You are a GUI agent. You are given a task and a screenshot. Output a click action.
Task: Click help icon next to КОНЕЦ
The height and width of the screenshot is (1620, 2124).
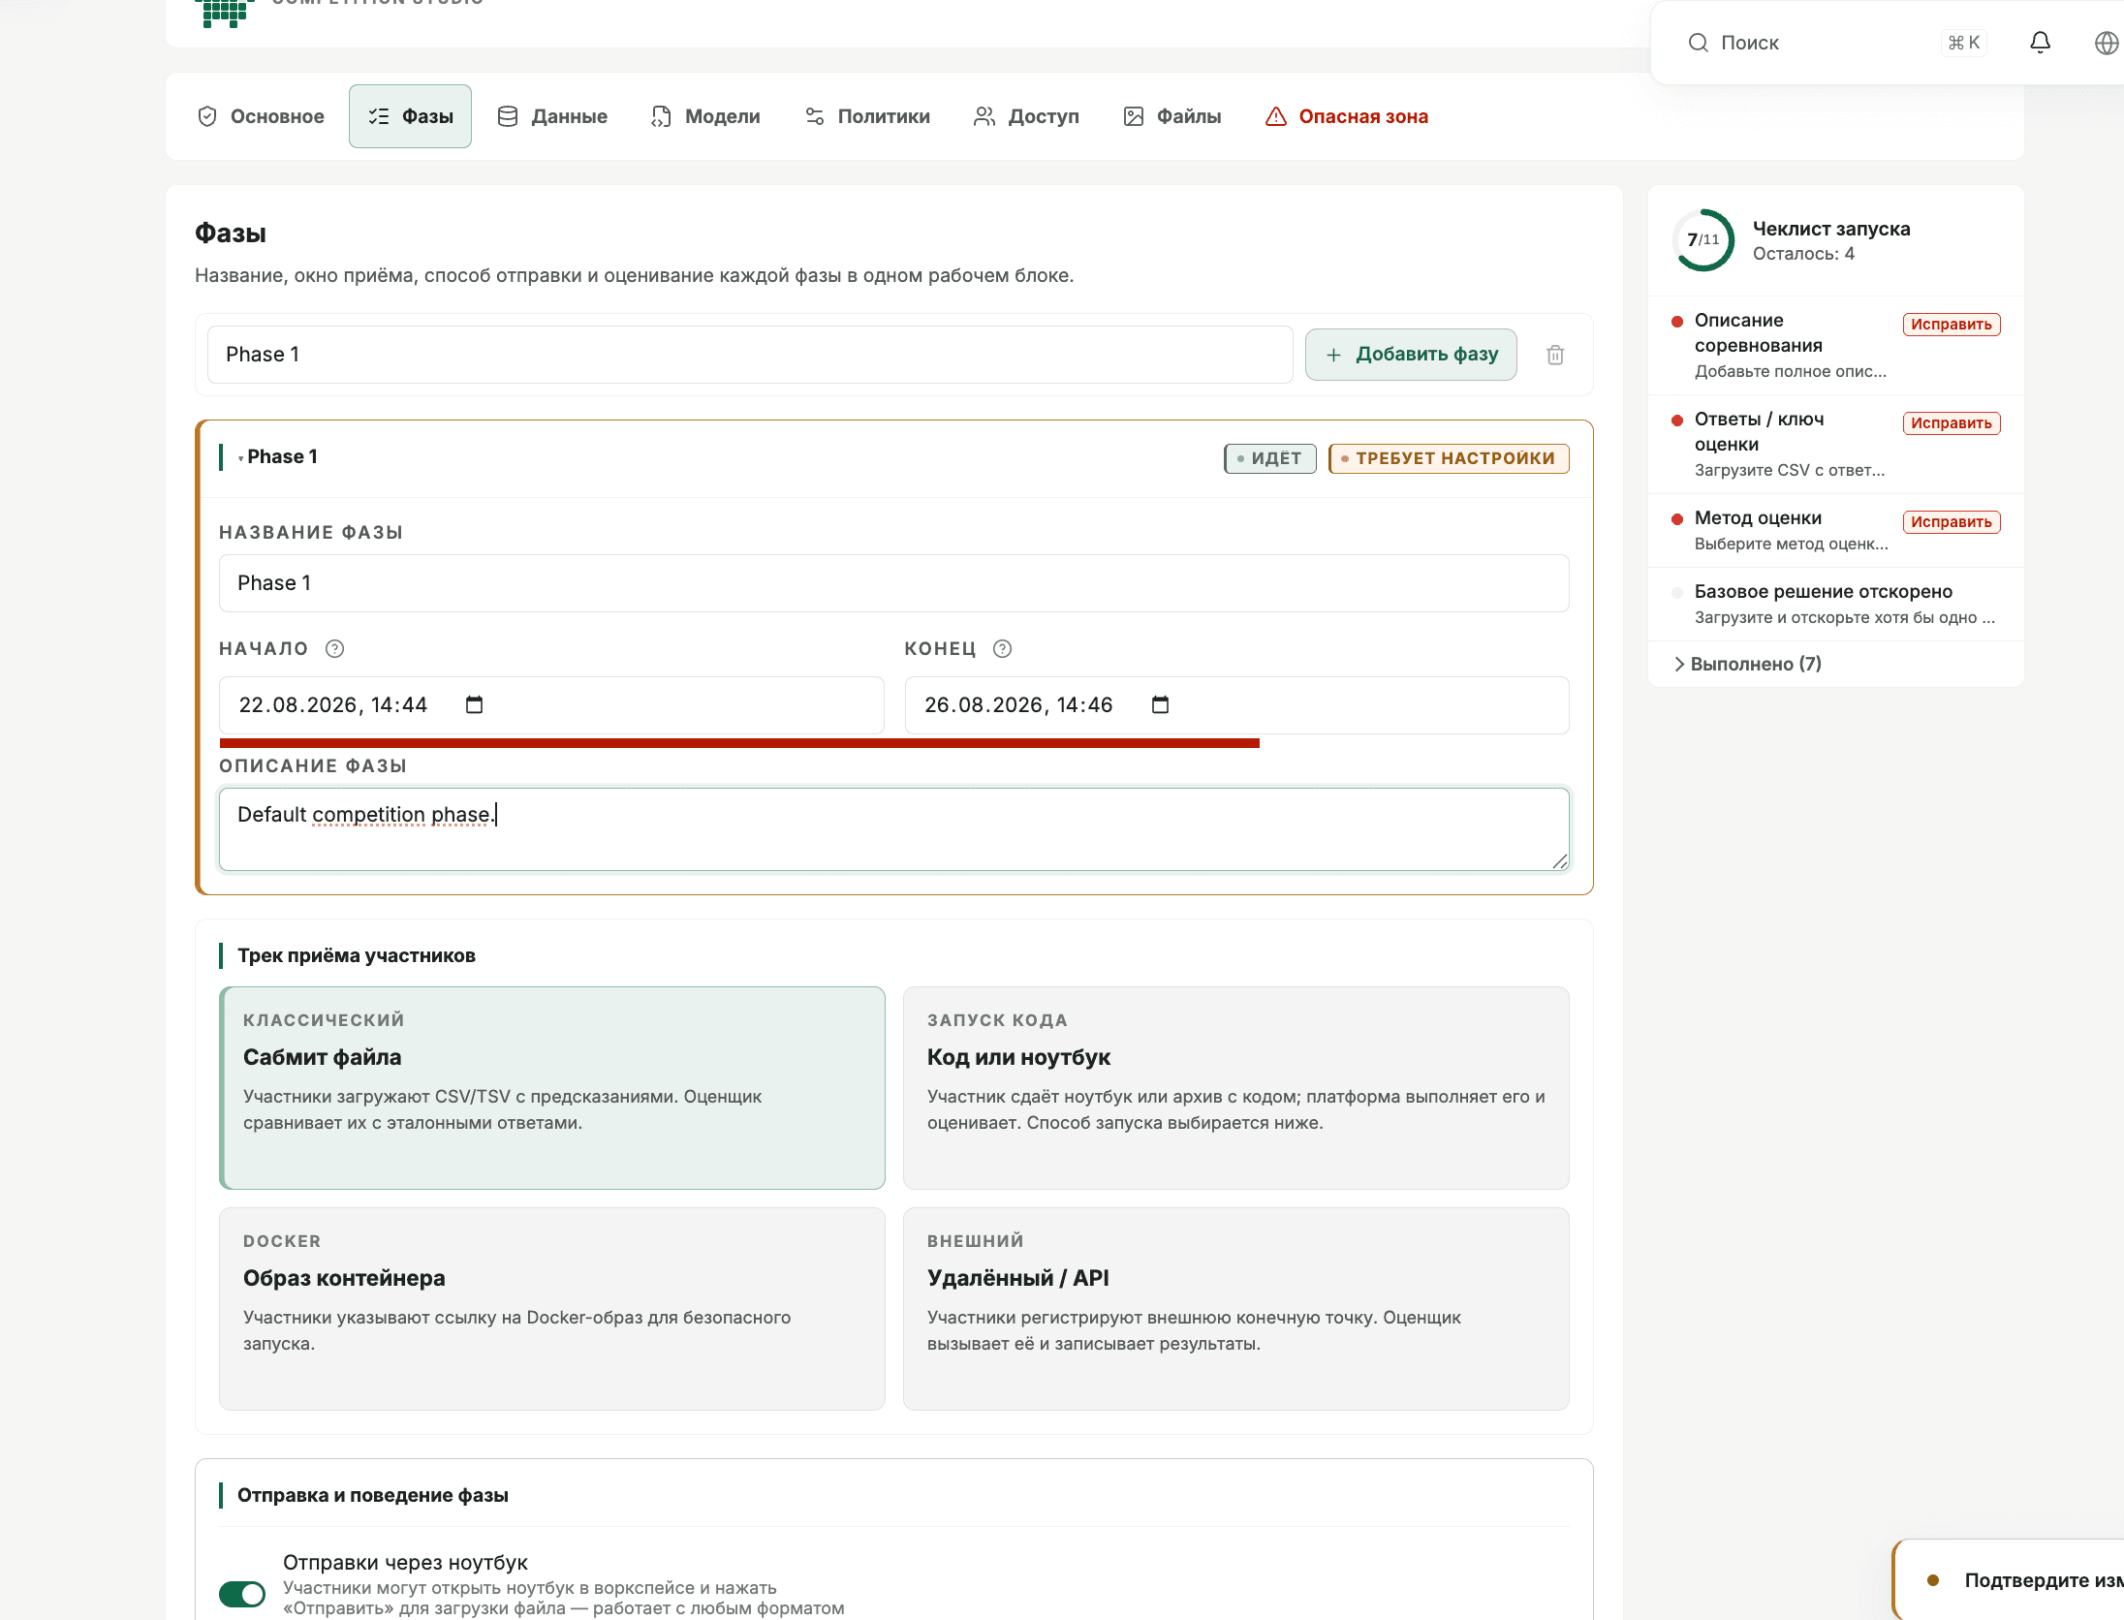pyautogui.click(x=1002, y=649)
